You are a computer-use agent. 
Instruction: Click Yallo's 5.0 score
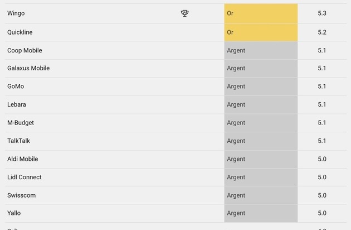(322, 213)
